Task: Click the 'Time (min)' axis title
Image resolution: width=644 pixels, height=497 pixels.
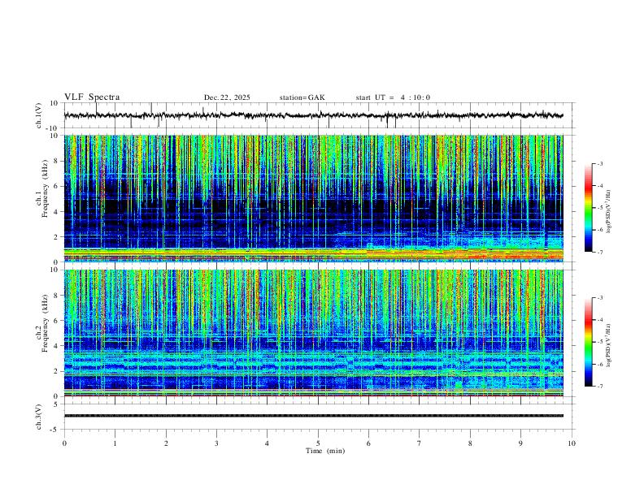Action: pos(325,451)
